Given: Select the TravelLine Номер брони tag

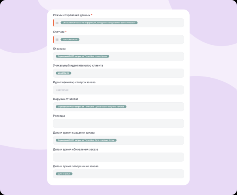Looking at the screenshot, I should tap(82, 56).
